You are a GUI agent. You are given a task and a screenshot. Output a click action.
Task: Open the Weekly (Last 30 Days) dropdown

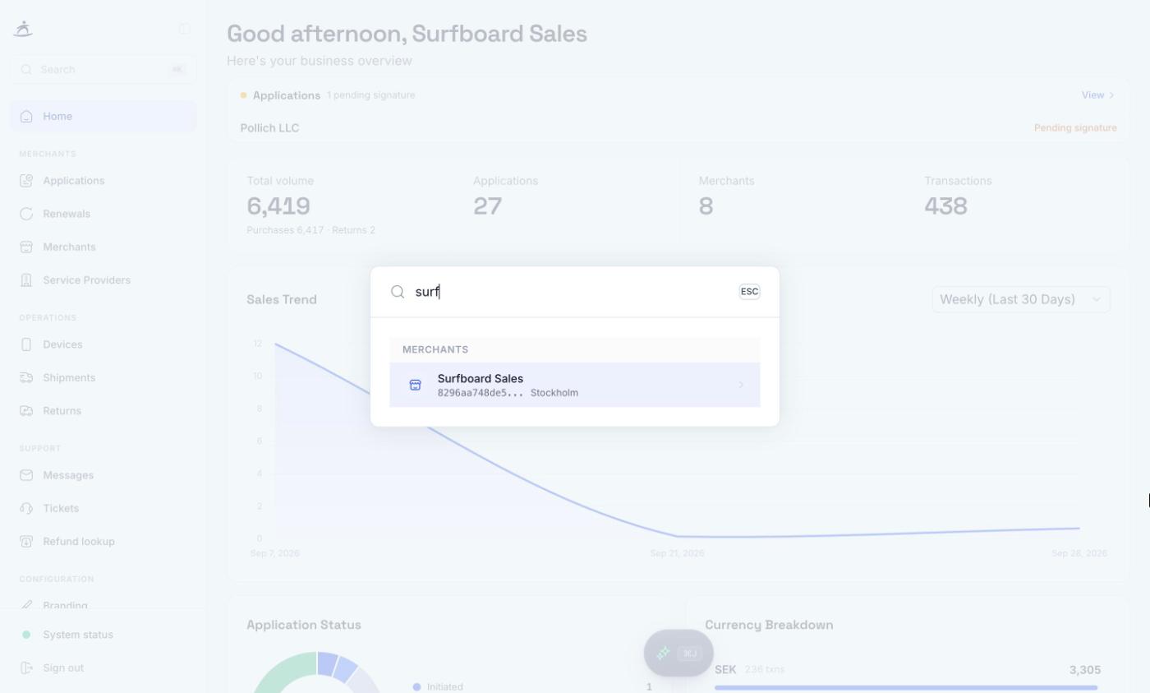click(1021, 299)
